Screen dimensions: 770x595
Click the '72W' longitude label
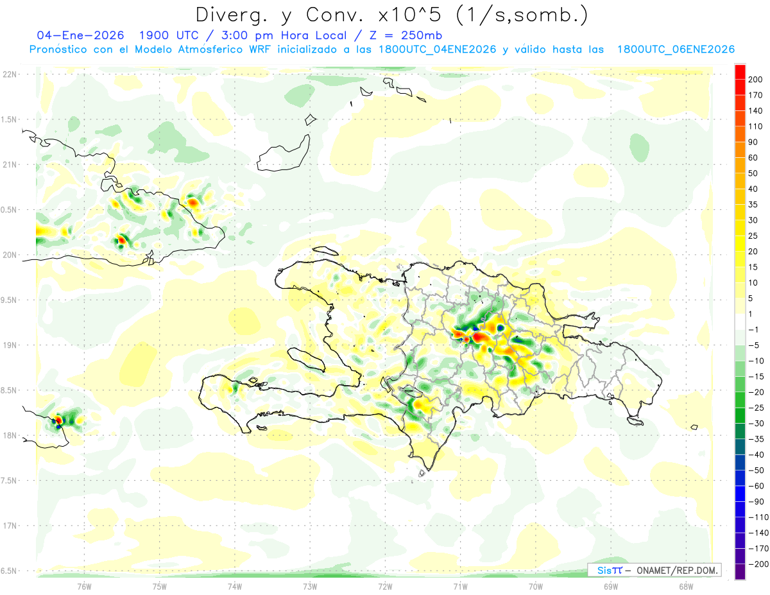pos(385,586)
